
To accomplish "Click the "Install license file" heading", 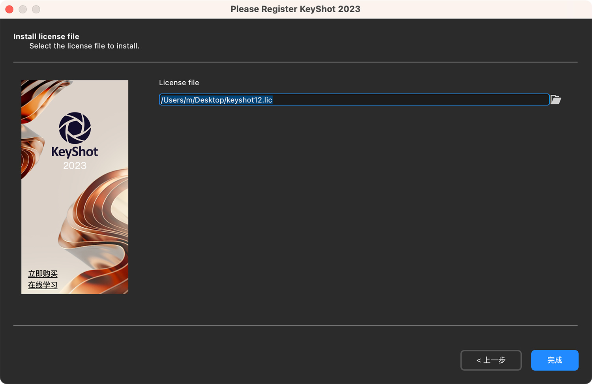I will (x=46, y=36).
